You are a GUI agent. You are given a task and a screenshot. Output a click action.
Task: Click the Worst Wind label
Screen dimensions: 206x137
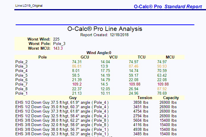pos(39,39)
